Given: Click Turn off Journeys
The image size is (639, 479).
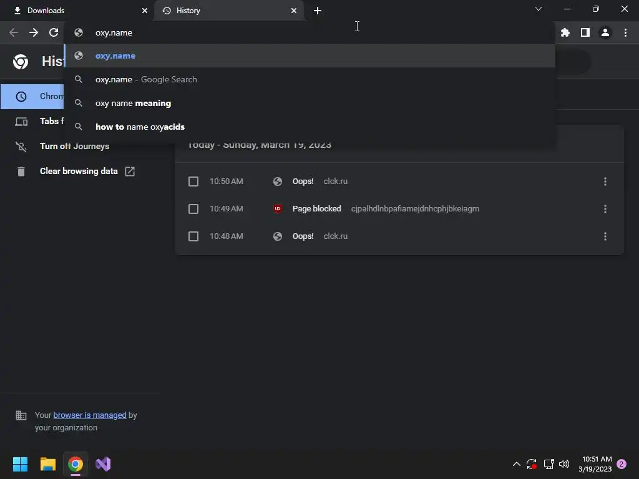Looking at the screenshot, I should pyautogui.click(x=75, y=146).
